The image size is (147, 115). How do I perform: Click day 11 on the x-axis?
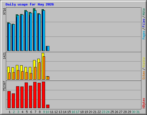pyautogui.click(x=52, y=112)
